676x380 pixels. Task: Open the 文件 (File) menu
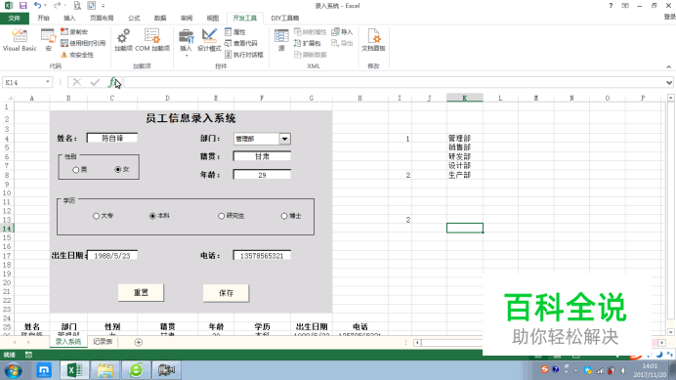15,19
